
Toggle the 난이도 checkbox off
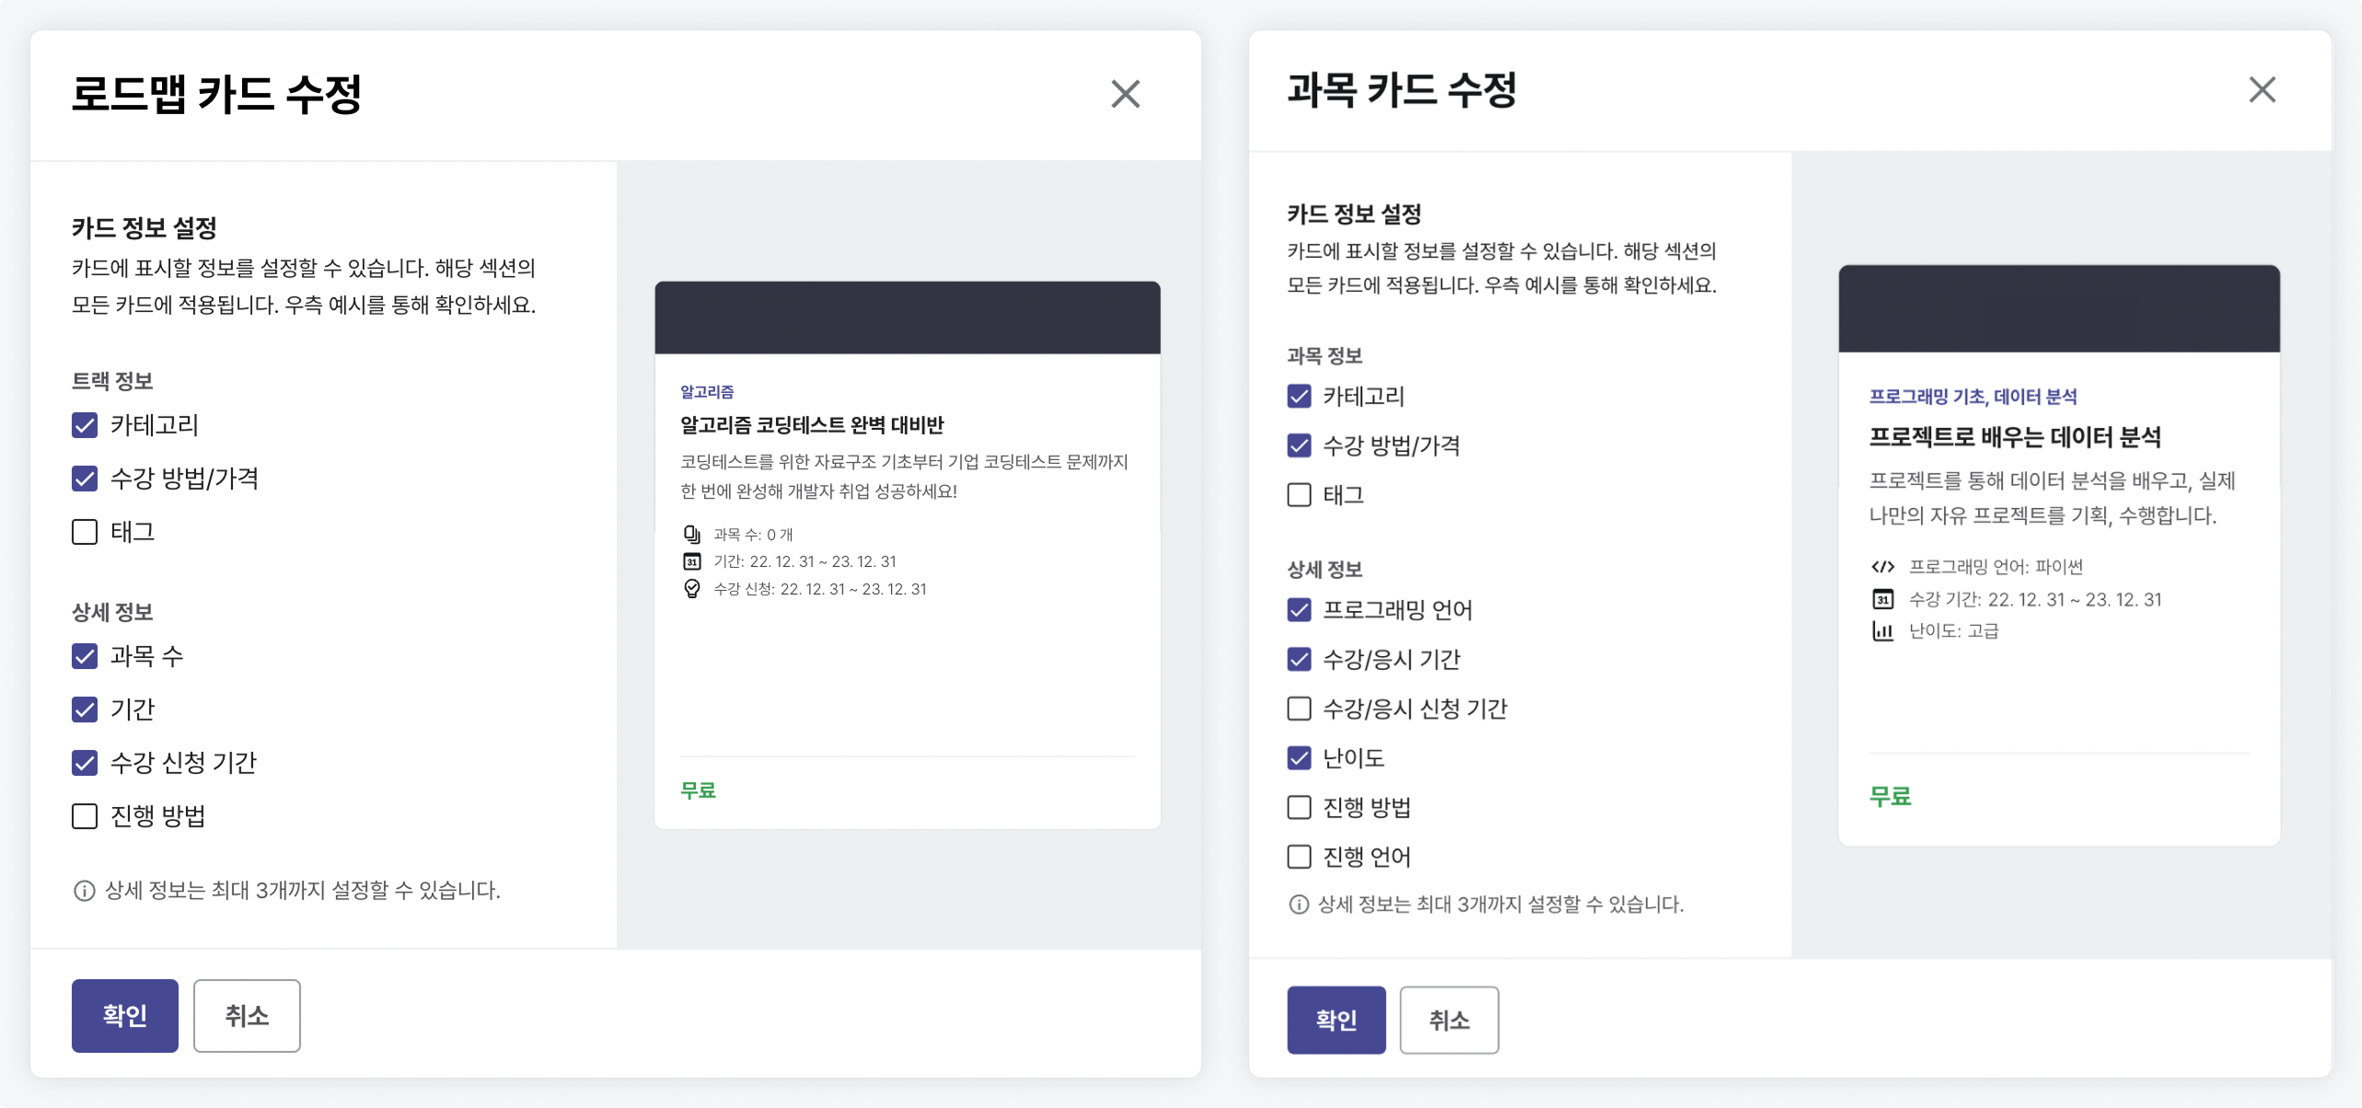click(x=1299, y=758)
